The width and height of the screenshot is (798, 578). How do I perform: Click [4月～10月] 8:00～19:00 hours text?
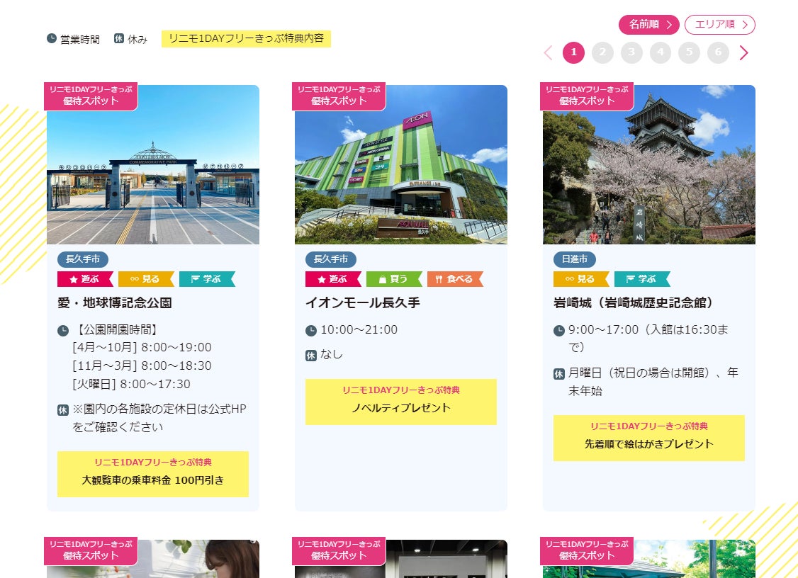coord(142,348)
